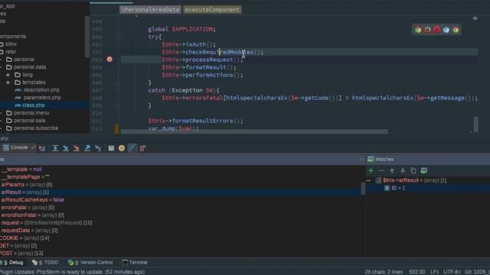Click the project tree vertical scrollbar
490x275 pixels.
(87, 37)
